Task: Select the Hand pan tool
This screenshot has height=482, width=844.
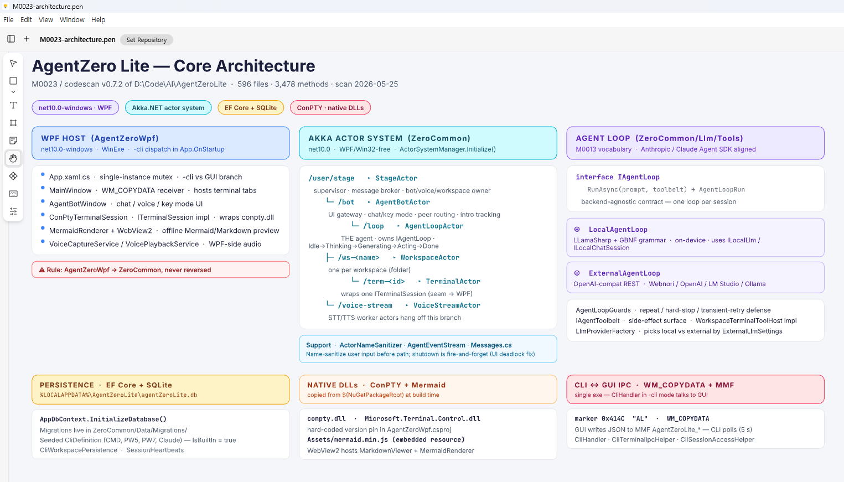Action: 13,158
